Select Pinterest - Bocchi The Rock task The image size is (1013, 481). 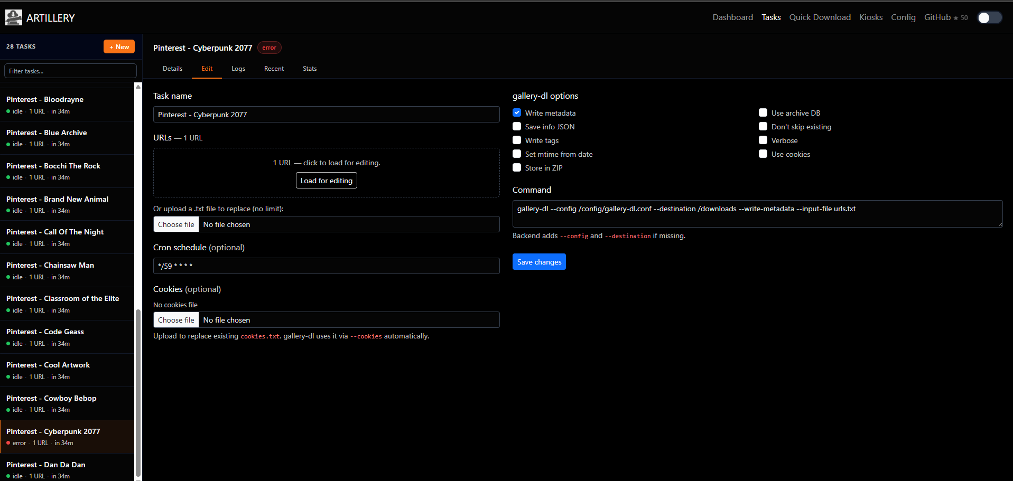[x=67, y=171]
